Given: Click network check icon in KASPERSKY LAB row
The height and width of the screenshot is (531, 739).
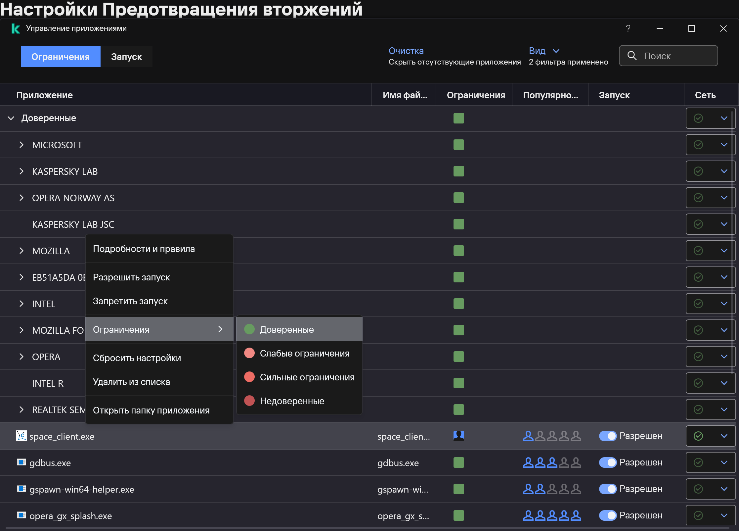Looking at the screenshot, I should (698, 171).
